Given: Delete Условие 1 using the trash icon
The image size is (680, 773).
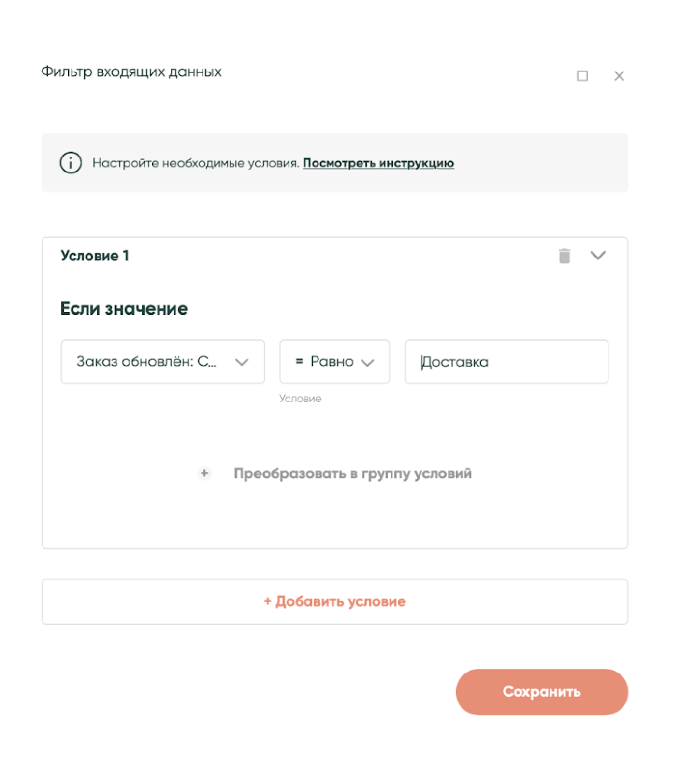Looking at the screenshot, I should pos(564,256).
